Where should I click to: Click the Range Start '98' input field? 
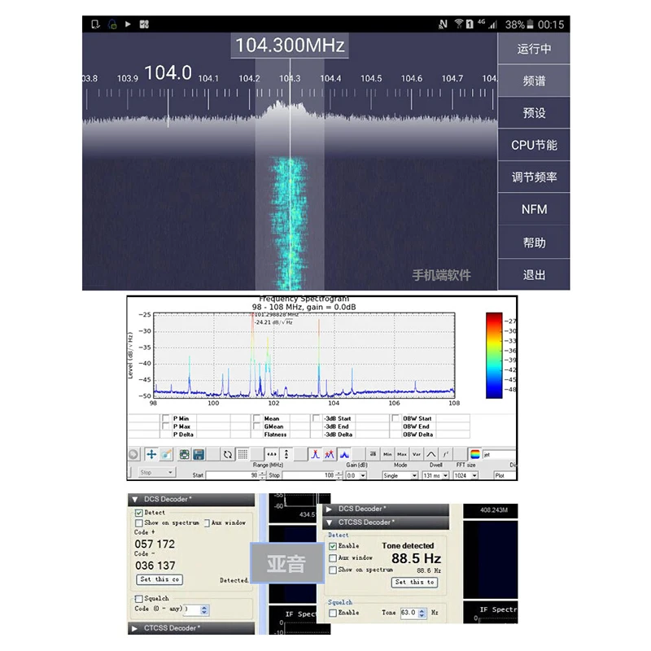coord(232,475)
